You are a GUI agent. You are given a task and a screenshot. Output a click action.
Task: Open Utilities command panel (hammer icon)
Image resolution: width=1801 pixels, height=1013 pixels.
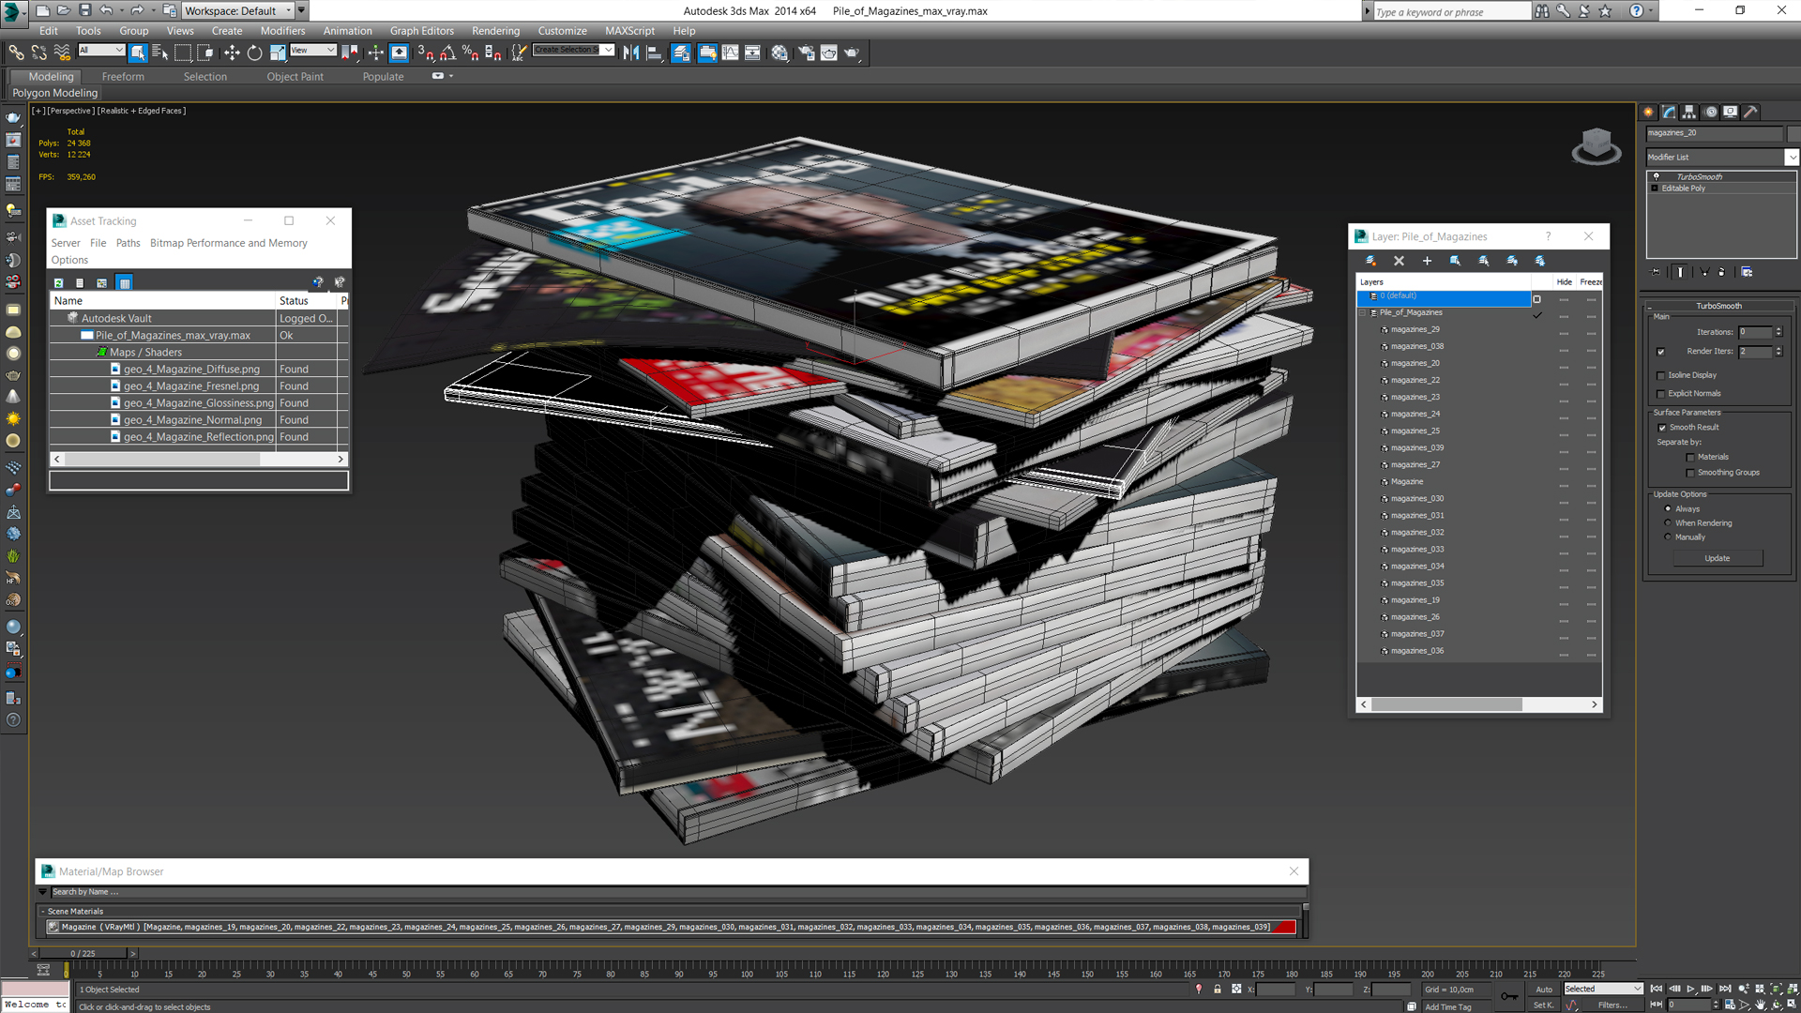click(x=1751, y=112)
